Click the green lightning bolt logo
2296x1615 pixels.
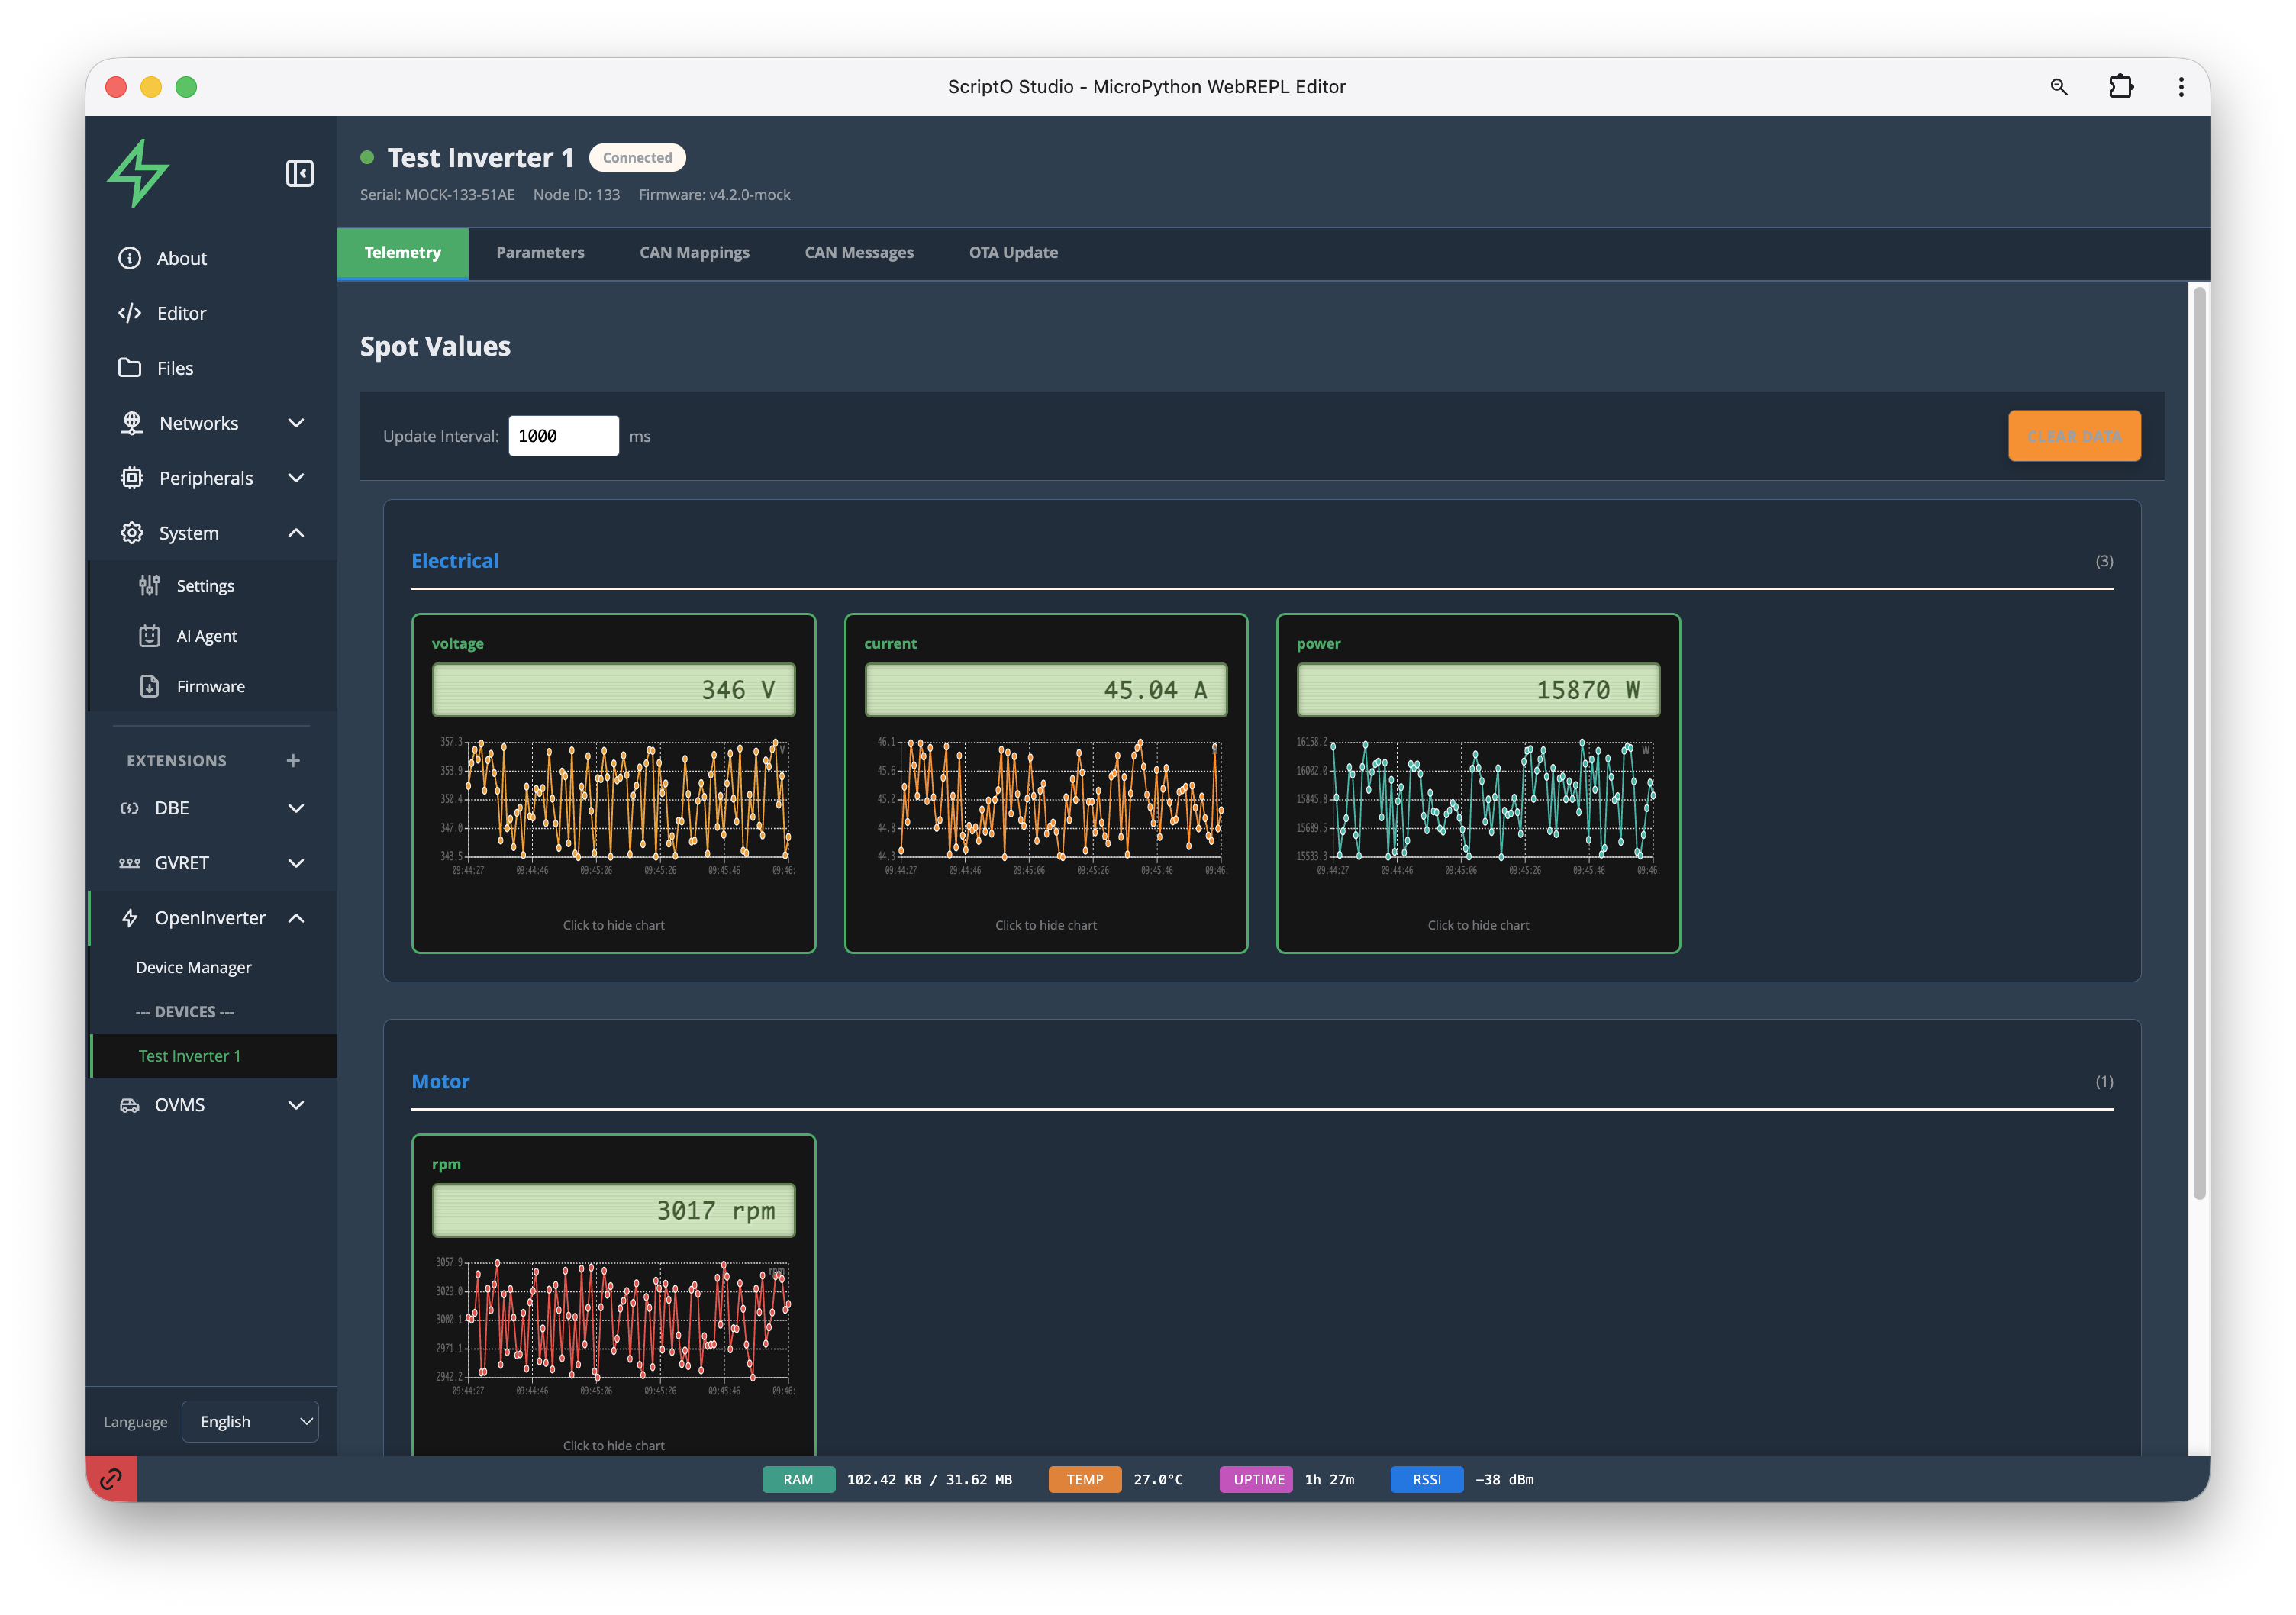(x=139, y=173)
